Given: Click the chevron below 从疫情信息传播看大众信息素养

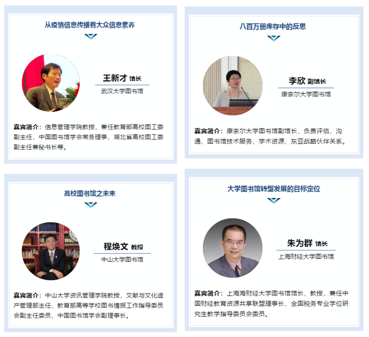Looking at the screenshot, I should 91,36.
